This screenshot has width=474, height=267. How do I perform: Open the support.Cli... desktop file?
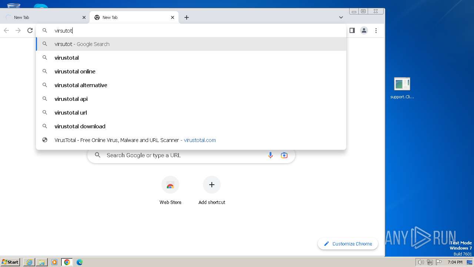click(x=402, y=88)
